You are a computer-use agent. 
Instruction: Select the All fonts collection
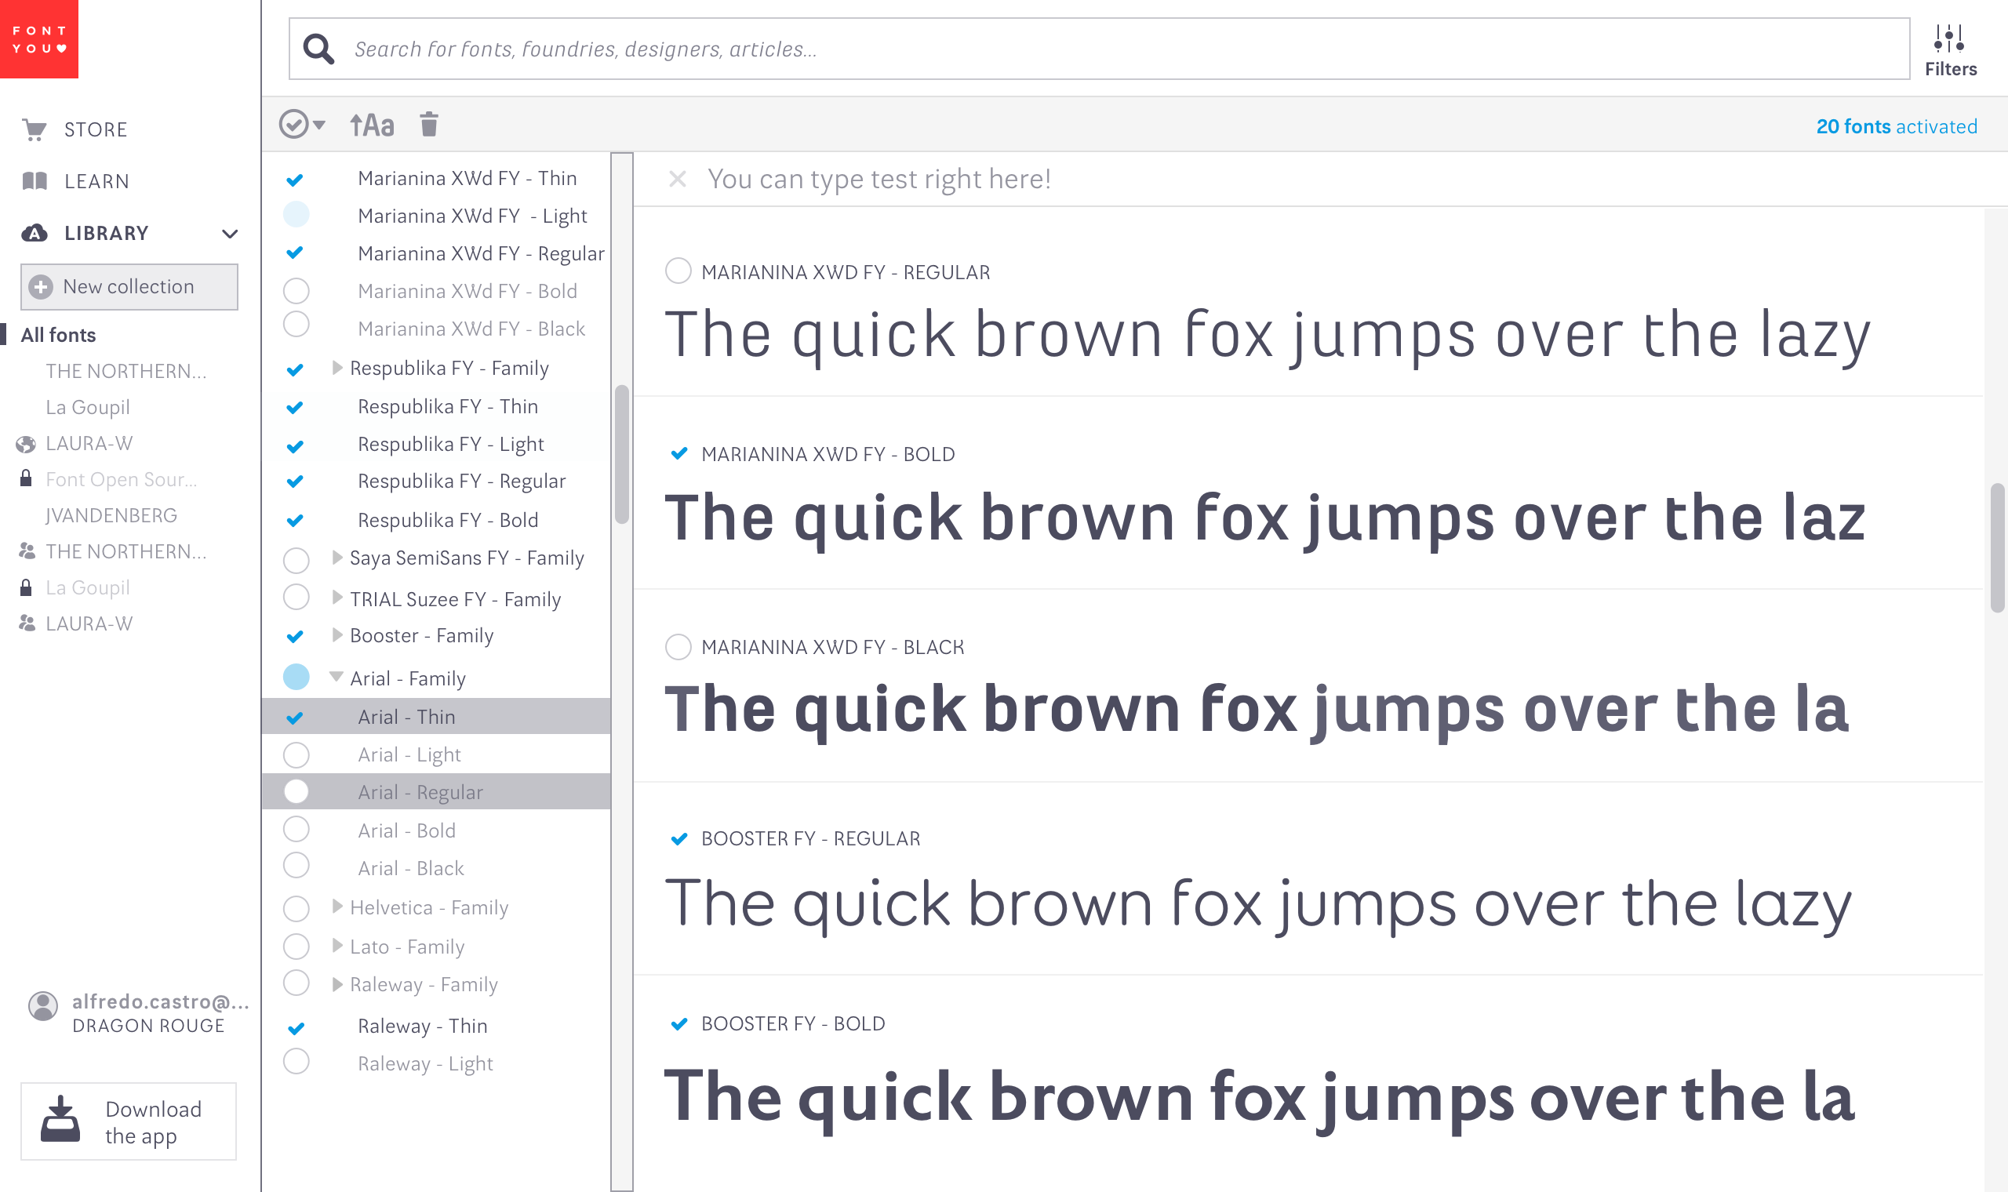[x=58, y=335]
